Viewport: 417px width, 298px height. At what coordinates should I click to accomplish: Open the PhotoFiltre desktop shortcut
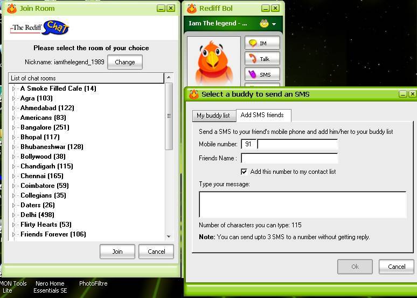pyautogui.click(x=94, y=283)
